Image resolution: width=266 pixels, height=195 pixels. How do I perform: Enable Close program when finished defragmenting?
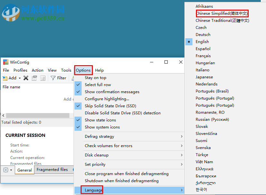pyautogui.click(x=129, y=174)
